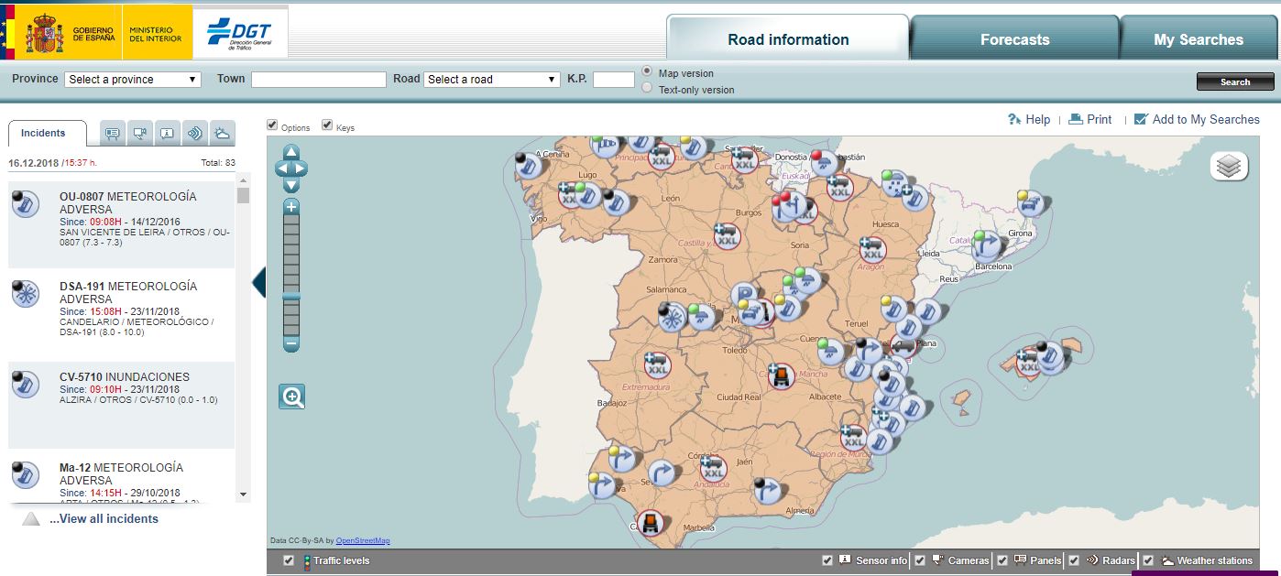Pan the map down with arrow
This screenshot has width=1281, height=576.
291,185
